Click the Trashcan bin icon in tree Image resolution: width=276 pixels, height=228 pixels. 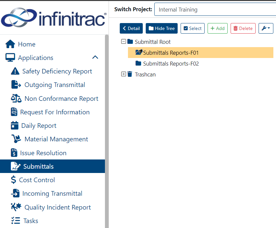pos(130,74)
